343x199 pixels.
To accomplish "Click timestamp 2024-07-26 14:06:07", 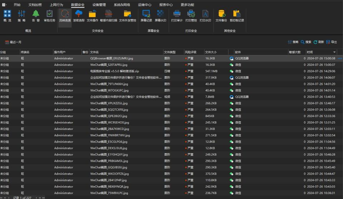I will pyautogui.click(x=321, y=78).
